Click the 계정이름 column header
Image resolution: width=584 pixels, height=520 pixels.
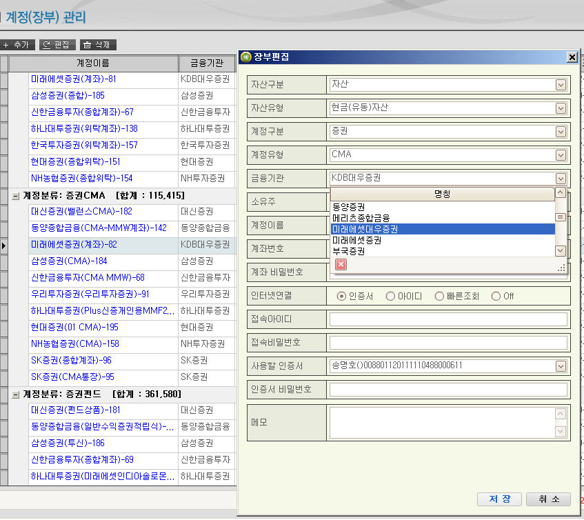(93, 63)
